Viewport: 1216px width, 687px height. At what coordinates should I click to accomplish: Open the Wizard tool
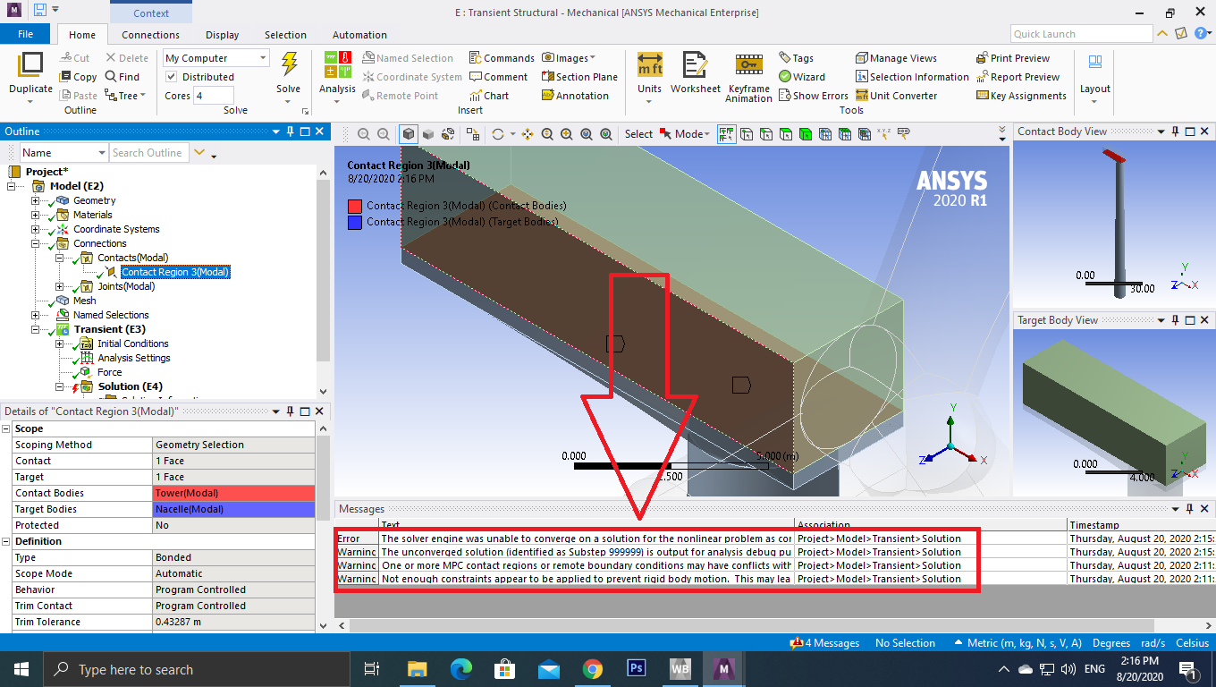coord(802,77)
